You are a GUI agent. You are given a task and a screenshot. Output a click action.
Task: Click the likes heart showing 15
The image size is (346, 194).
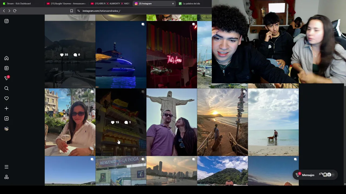[113, 122]
